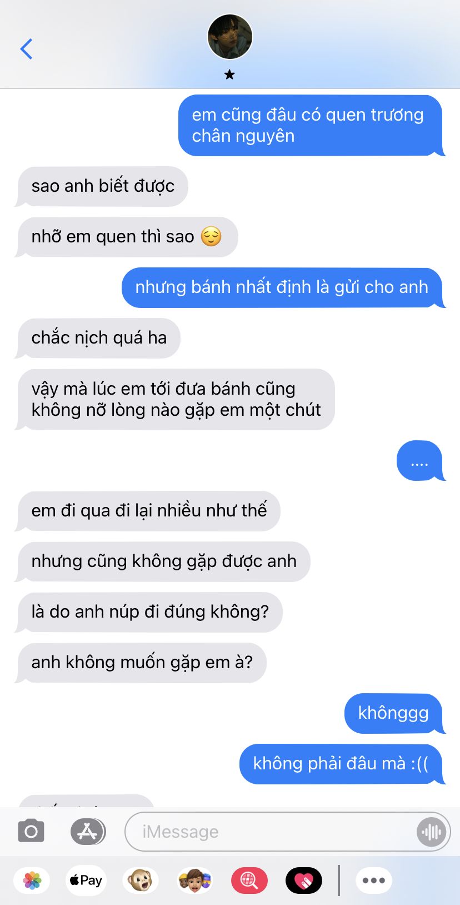
Task: Open the heart Digital Touch icon
Action: [303, 881]
